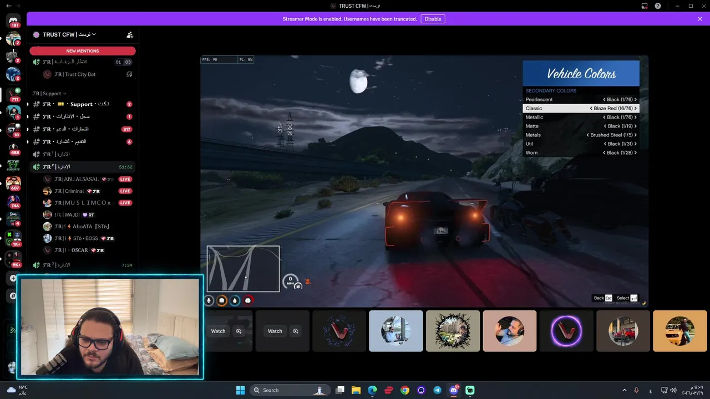Open Discord direct messages home with 187 badge
Screen dimensions: 710x399
pos(14,21)
